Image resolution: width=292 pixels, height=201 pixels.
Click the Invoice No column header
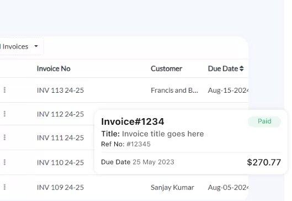coord(54,68)
